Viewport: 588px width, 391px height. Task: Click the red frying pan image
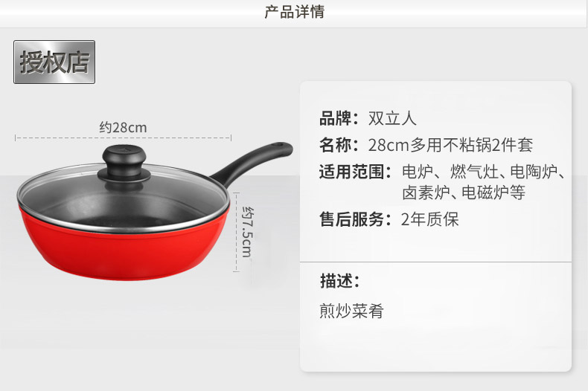[155, 211]
